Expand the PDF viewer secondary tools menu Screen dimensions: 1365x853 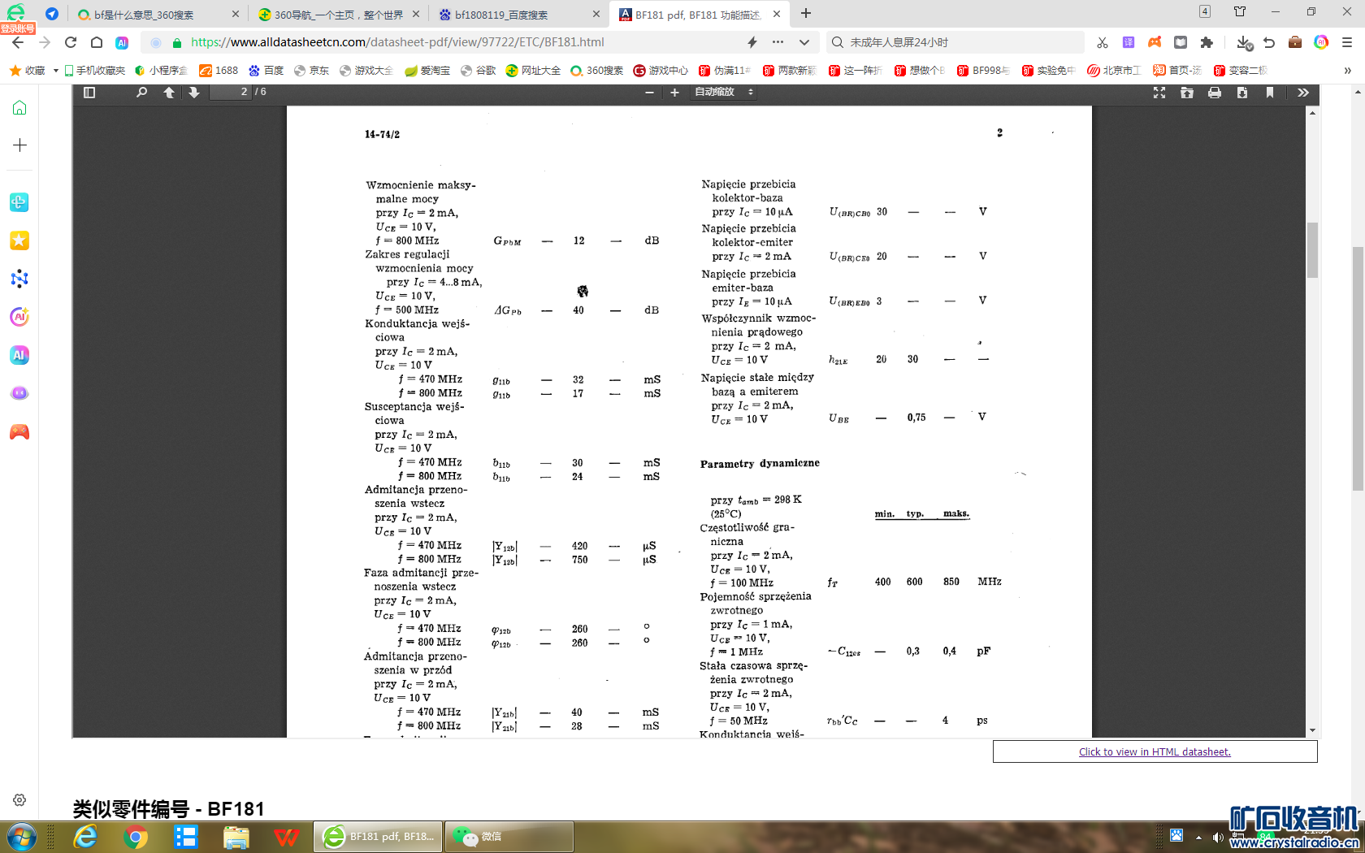[x=1303, y=93]
